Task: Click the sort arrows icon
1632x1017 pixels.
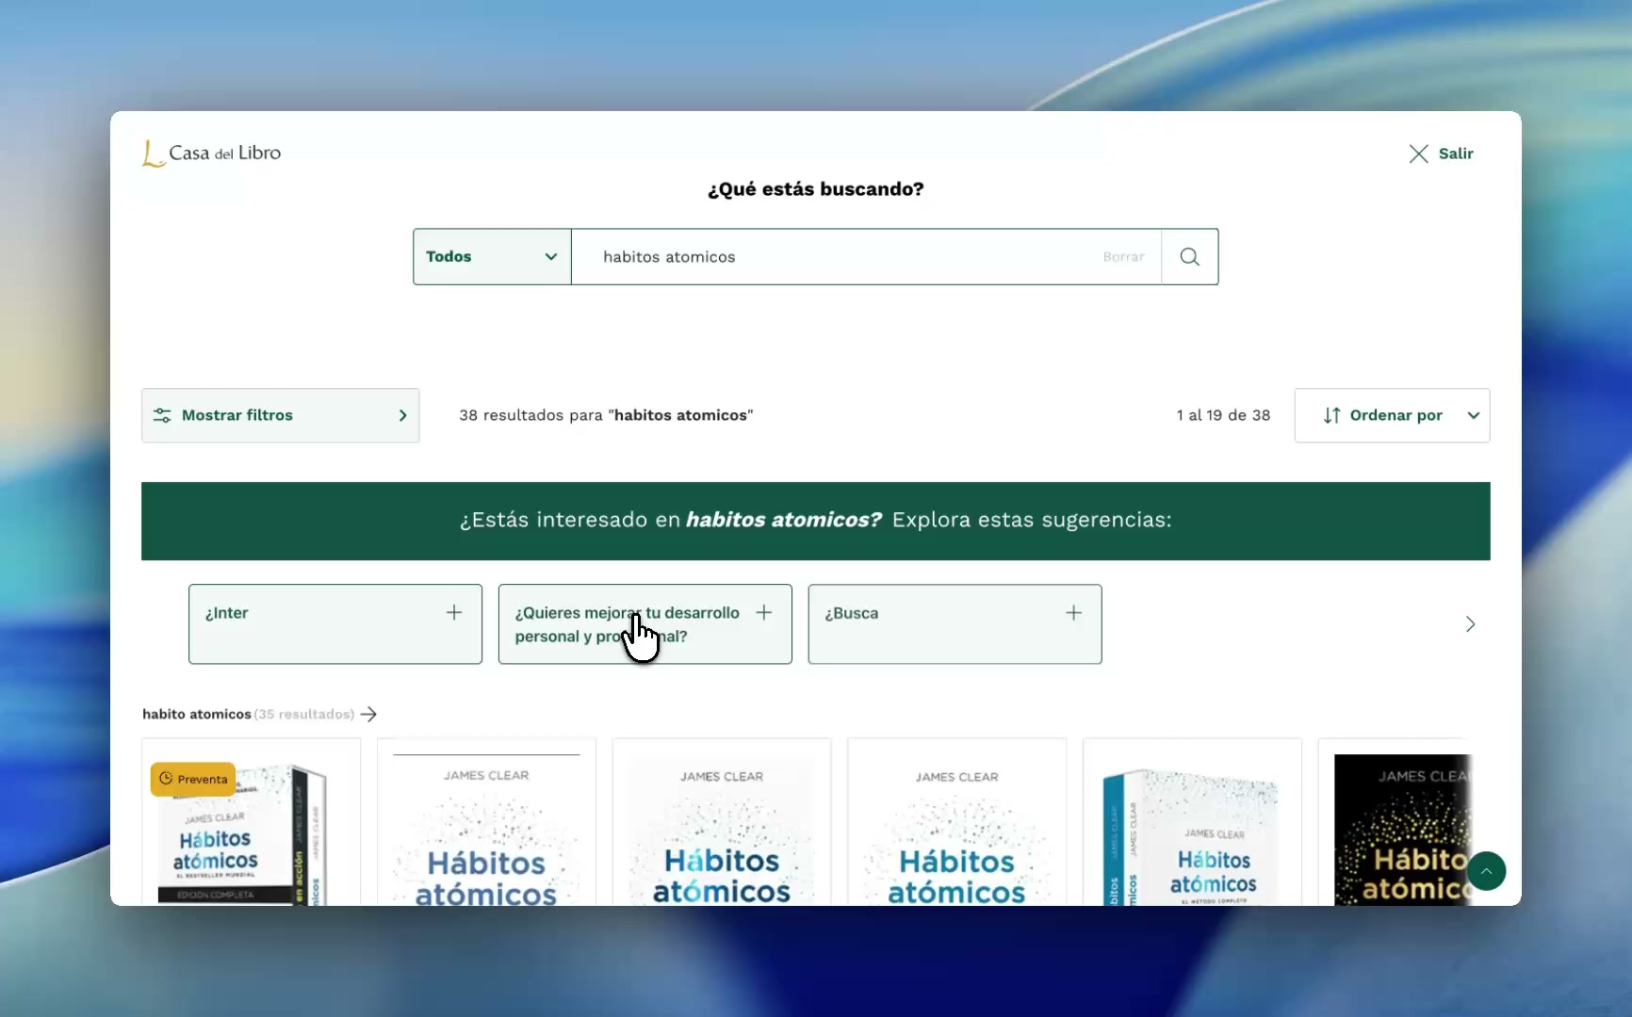Action: (x=1331, y=415)
